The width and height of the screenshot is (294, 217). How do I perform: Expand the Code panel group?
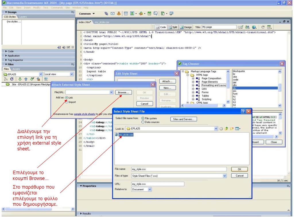6,51
